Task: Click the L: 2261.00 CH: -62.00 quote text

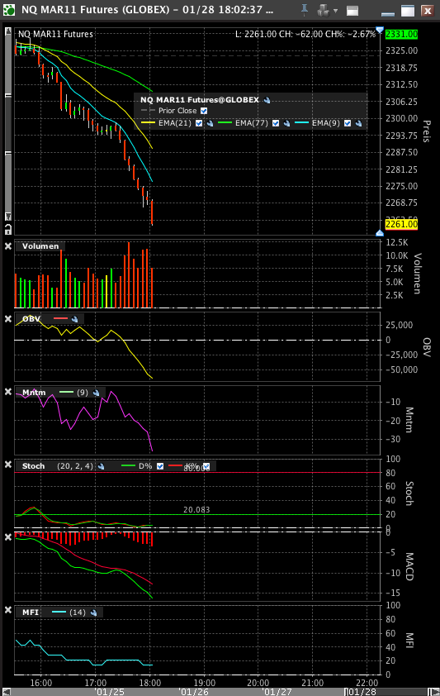Action: [305, 34]
